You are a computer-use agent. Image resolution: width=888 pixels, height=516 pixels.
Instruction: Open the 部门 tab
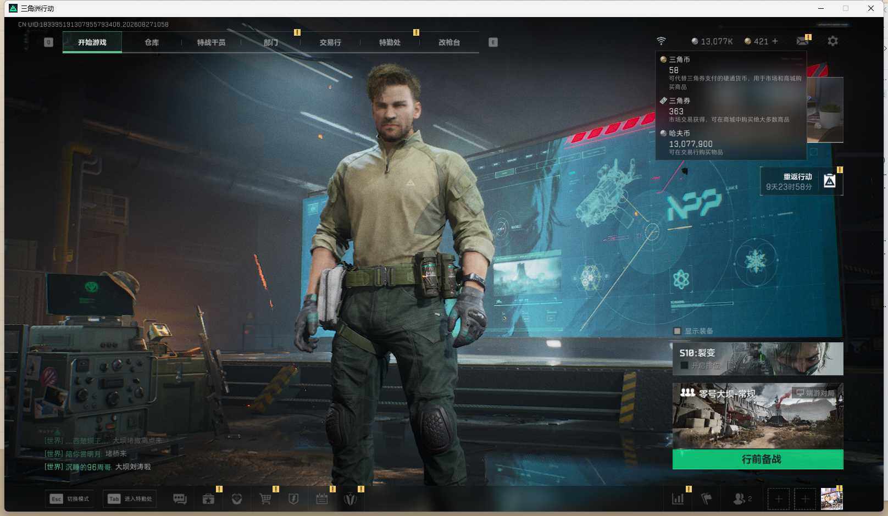(x=270, y=42)
